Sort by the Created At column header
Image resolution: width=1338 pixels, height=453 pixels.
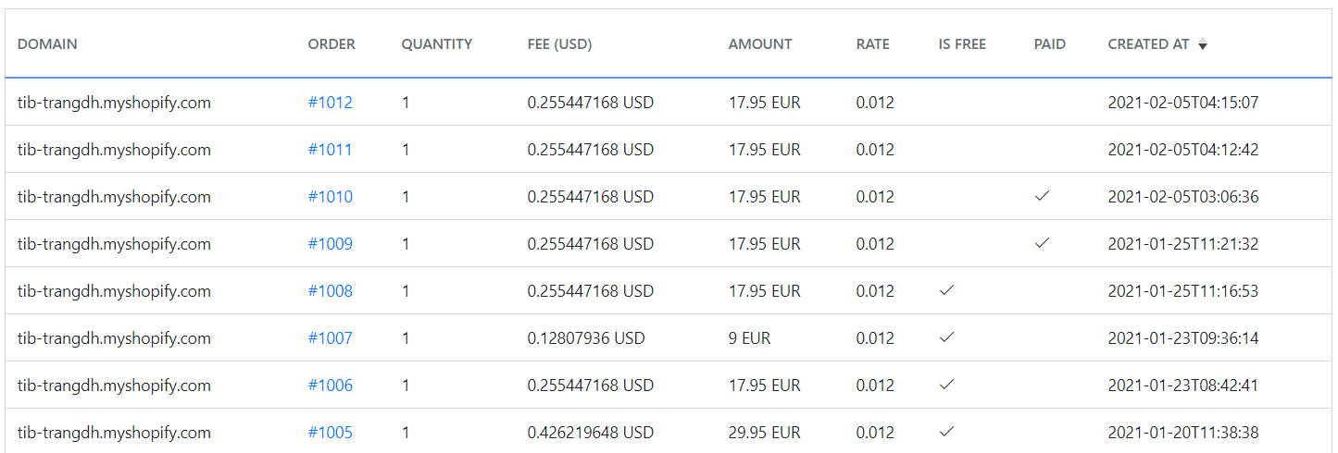click(x=1148, y=44)
